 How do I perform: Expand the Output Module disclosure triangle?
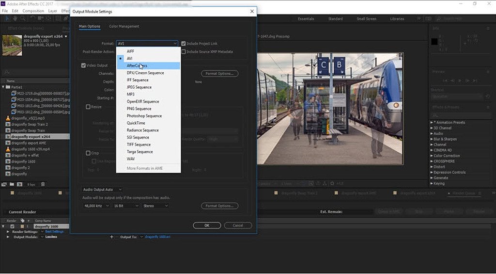(x=8, y=237)
